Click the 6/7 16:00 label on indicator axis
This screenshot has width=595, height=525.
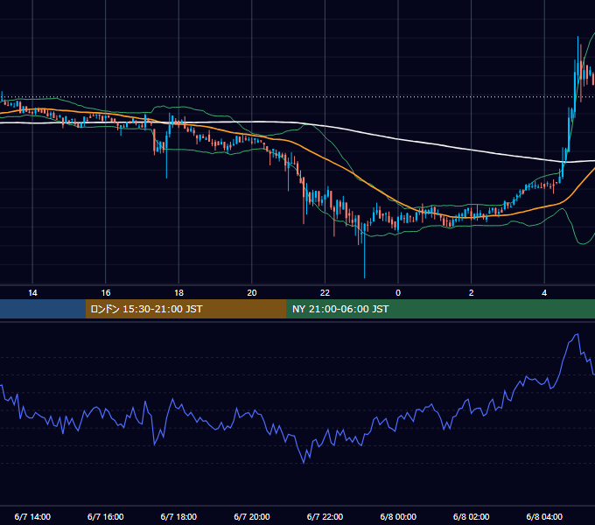click(106, 516)
